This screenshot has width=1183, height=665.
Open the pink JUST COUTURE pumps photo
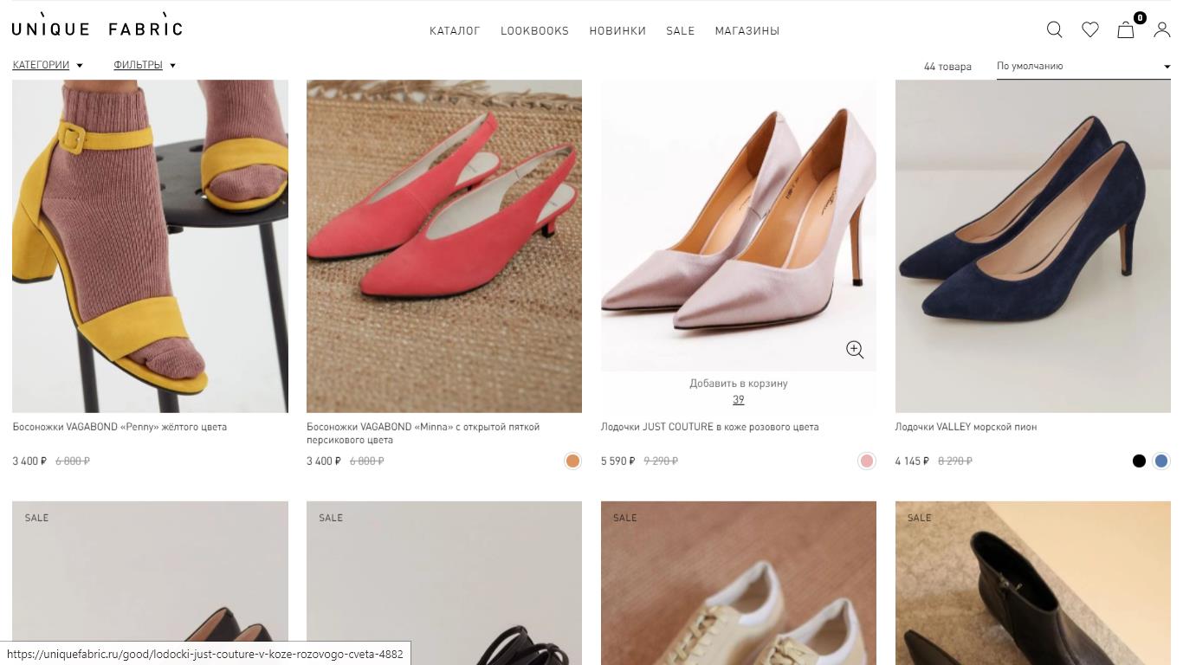[x=739, y=225]
